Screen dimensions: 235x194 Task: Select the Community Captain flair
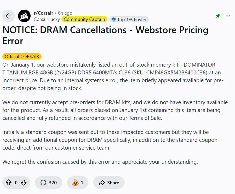click(x=84, y=19)
